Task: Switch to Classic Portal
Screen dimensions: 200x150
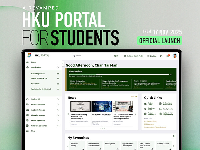Action: [133, 56]
